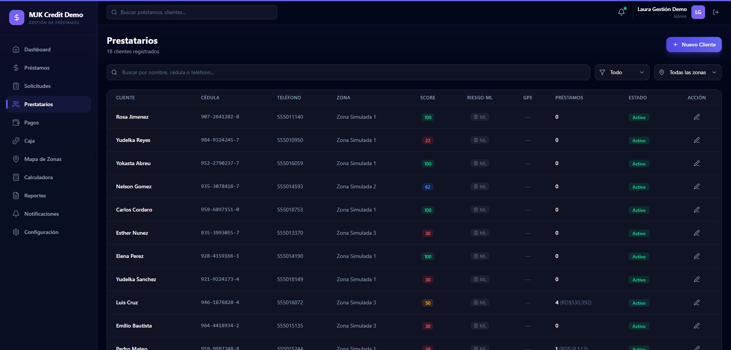Click the ML risk badge for Nelson Gomez
The image size is (731, 350).
480,187
